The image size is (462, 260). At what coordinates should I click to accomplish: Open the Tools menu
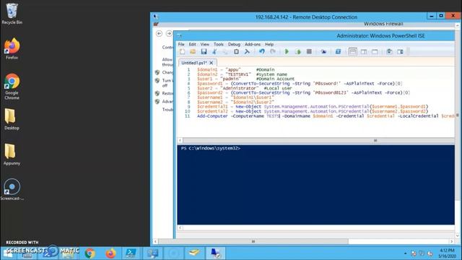(x=218, y=44)
